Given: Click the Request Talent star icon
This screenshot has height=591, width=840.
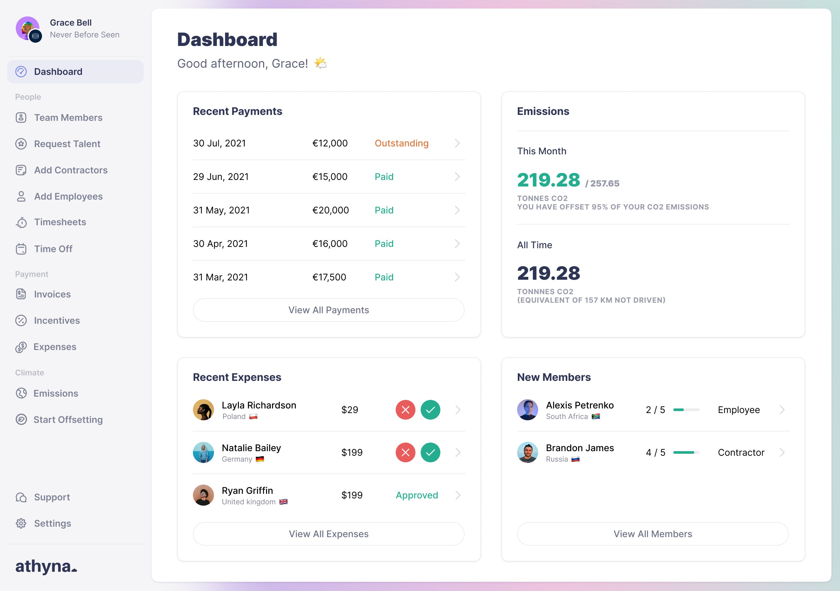Looking at the screenshot, I should tap(21, 144).
